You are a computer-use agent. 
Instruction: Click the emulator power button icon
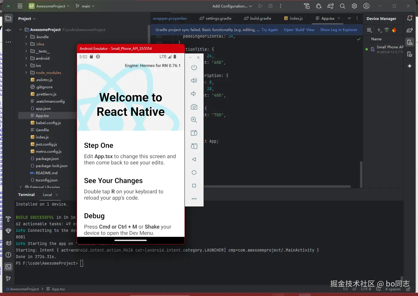(x=194, y=67)
